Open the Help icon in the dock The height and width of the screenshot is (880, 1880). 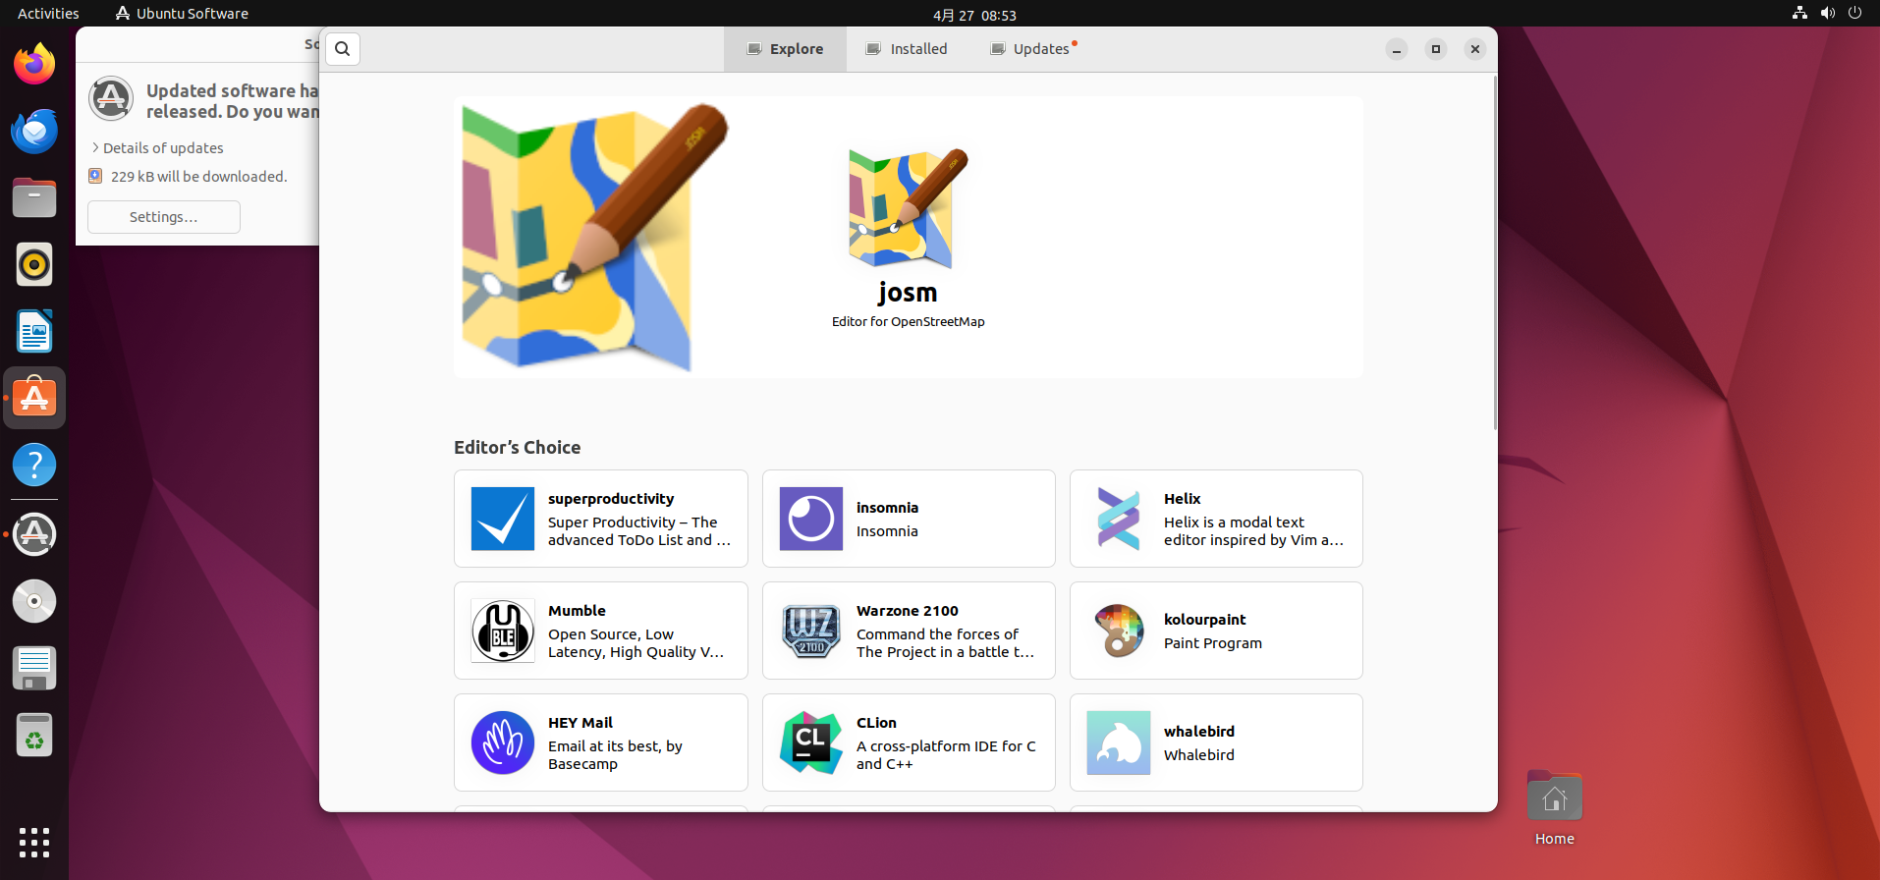pos(34,465)
